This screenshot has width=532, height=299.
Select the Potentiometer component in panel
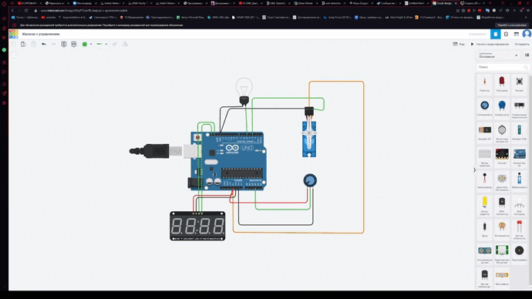pyautogui.click(x=484, y=108)
